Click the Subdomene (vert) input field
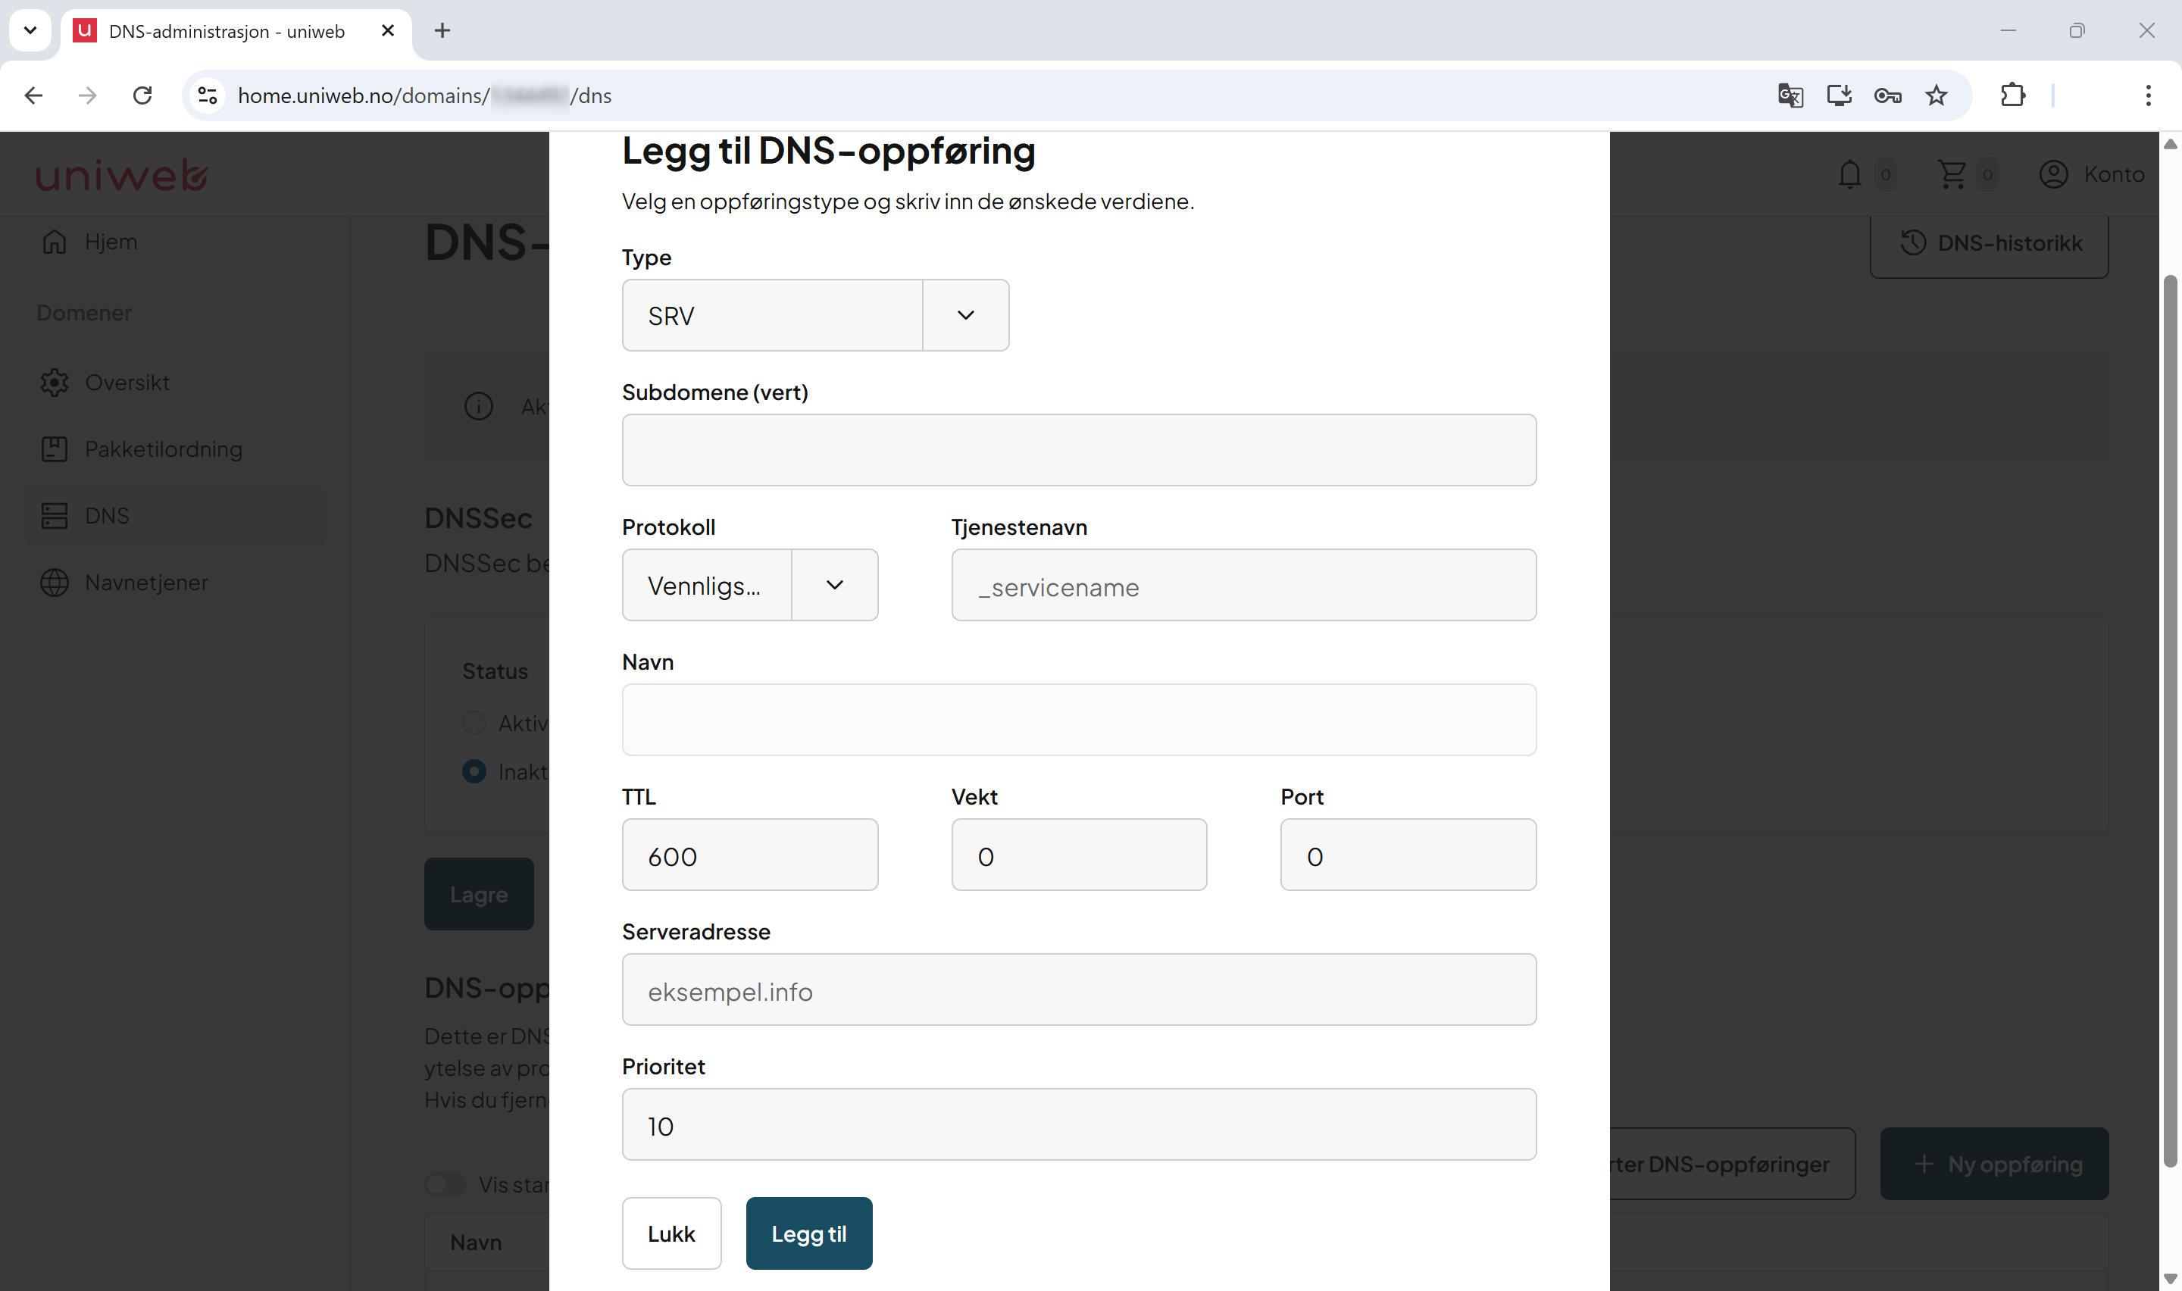Screen dimensions: 2182x1291 [x=1078, y=450]
